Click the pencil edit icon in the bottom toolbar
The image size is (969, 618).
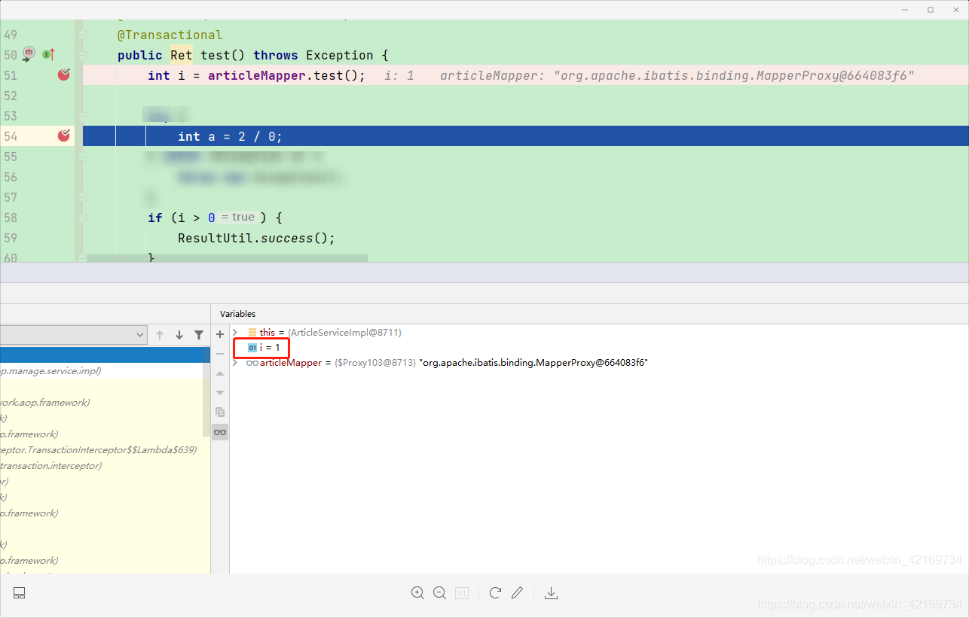pos(517,593)
